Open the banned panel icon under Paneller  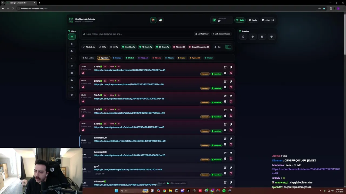[x=243, y=37]
